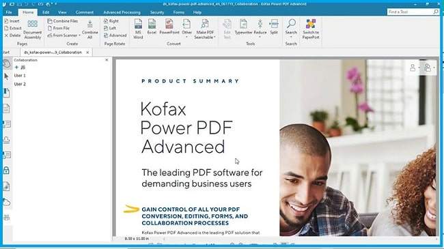Click Combine All button

pos(89,29)
